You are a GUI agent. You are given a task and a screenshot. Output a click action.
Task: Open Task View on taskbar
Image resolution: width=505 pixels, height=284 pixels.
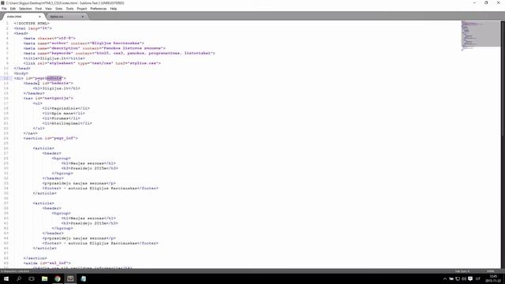(x=32, y=278)
